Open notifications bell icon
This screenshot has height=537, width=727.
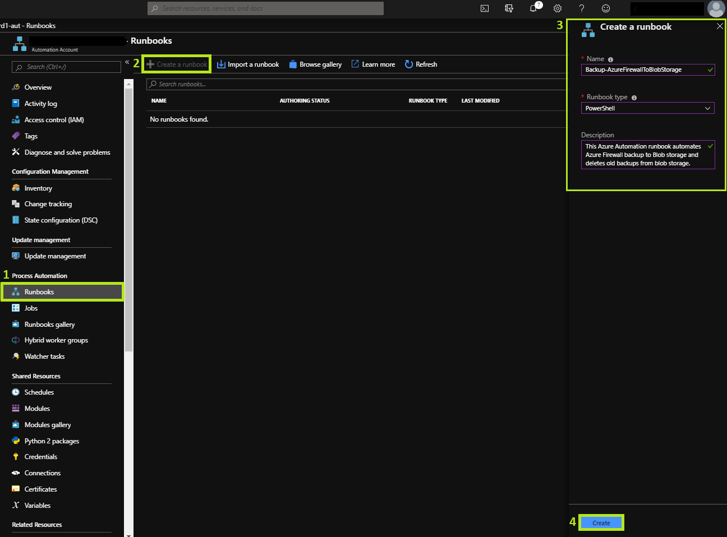coord(533,8)
